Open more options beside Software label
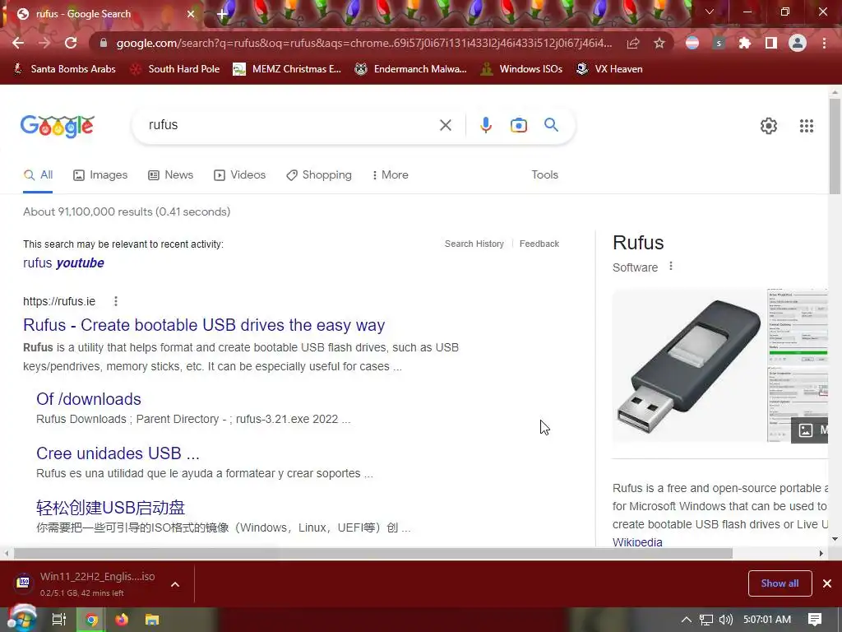Image resolution: width=842 pixels, height=632 pixels. point(671,266)
